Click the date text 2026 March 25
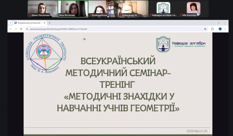Screen dimensions: 233x136 [x=197, y=131]
